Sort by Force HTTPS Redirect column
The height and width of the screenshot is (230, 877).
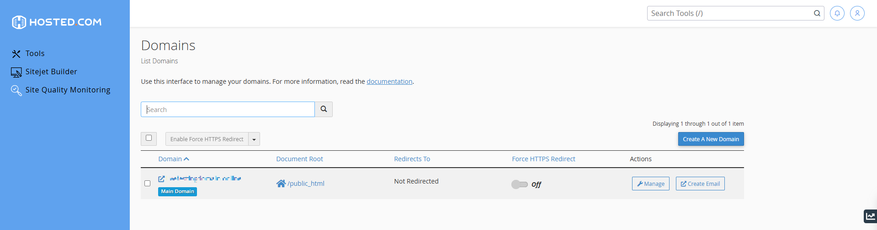[x=543, y=159]
